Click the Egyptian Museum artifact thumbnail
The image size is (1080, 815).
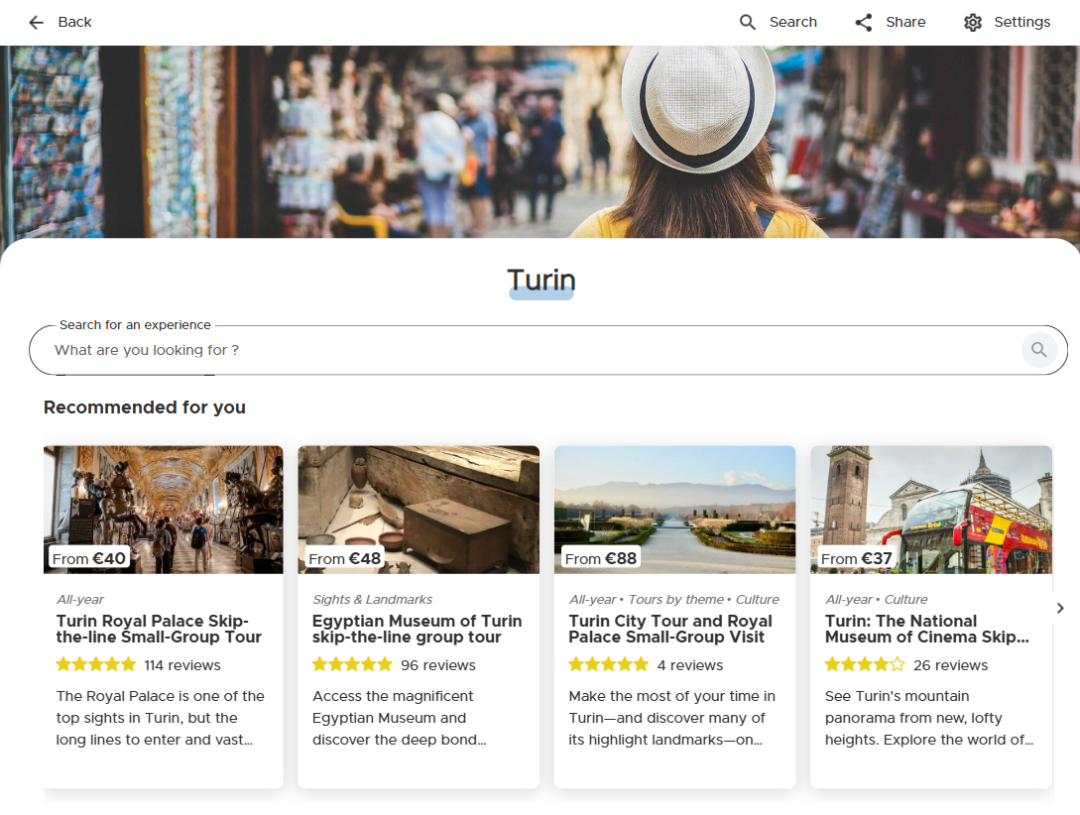(x=419, y=509)
